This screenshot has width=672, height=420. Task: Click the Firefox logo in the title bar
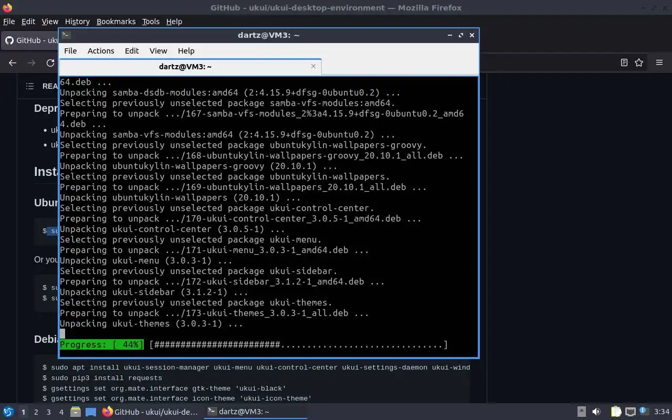click(x=7, y=7)
